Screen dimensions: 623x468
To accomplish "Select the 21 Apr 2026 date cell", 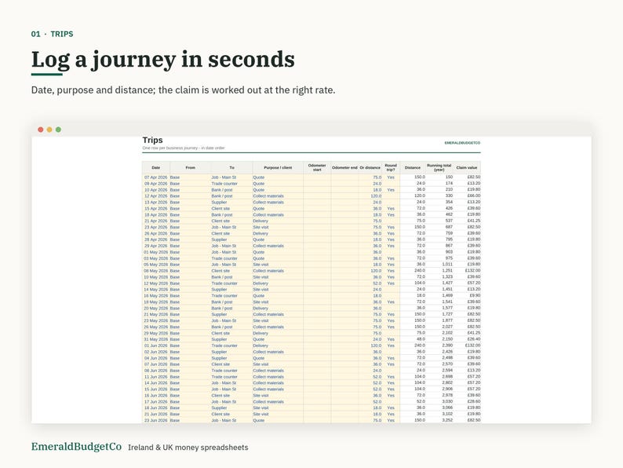I will [x=155, y=221].
